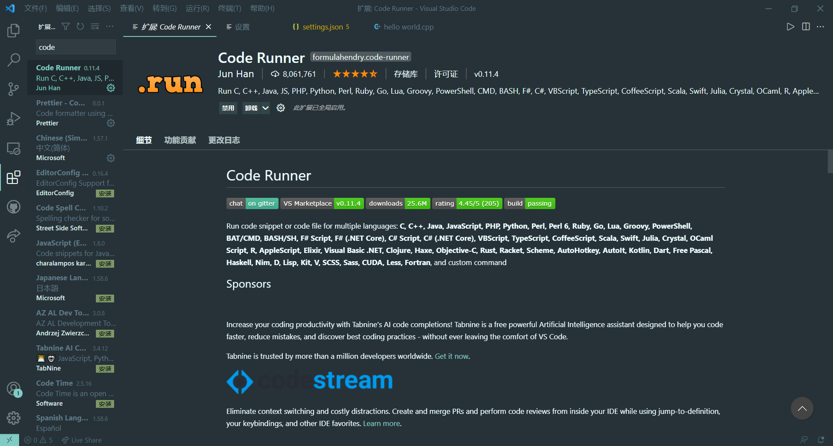The image size is (833, 446).
Task: Open Remote Explorer view
Action: coord(13,148)
